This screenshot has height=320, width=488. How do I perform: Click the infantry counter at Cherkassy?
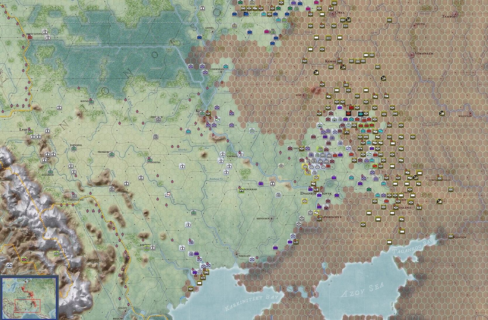point(240,154)
